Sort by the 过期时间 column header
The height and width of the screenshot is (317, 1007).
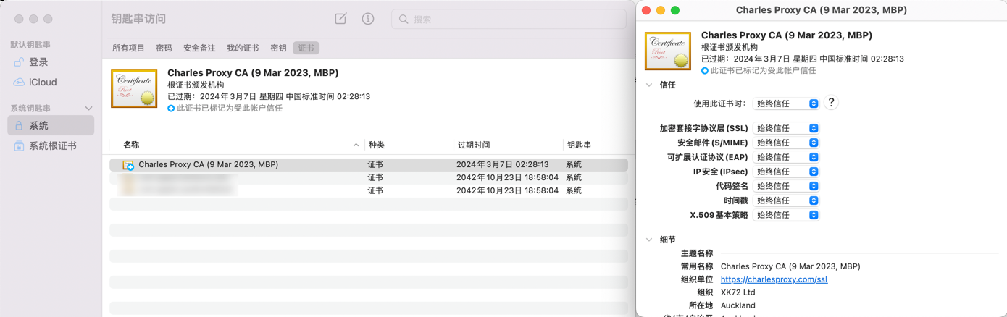point(474,145)
